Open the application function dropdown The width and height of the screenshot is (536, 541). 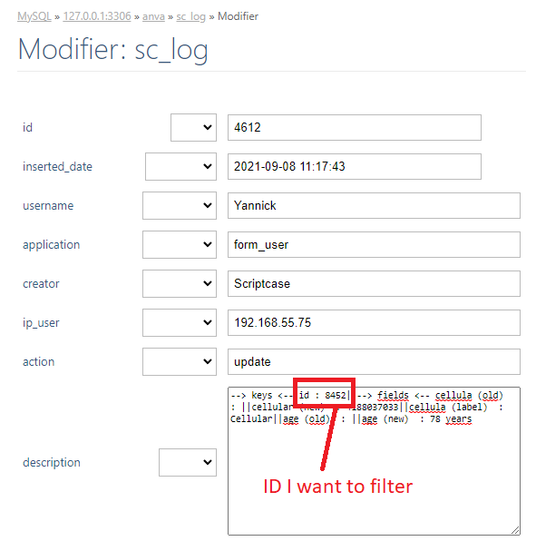point(180,244)
